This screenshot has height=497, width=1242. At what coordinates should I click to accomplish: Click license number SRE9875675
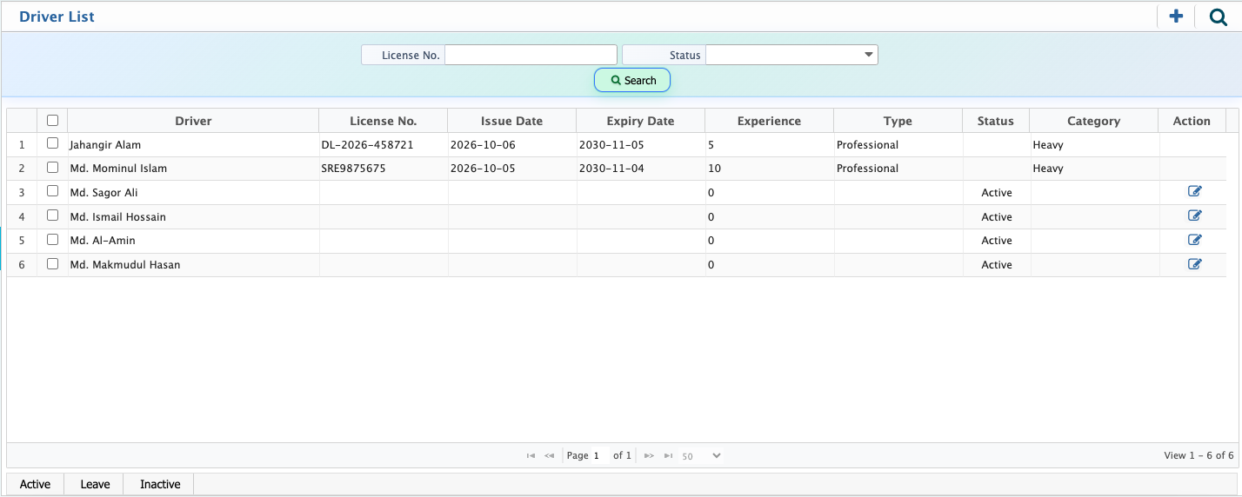(x=353, y=169)
